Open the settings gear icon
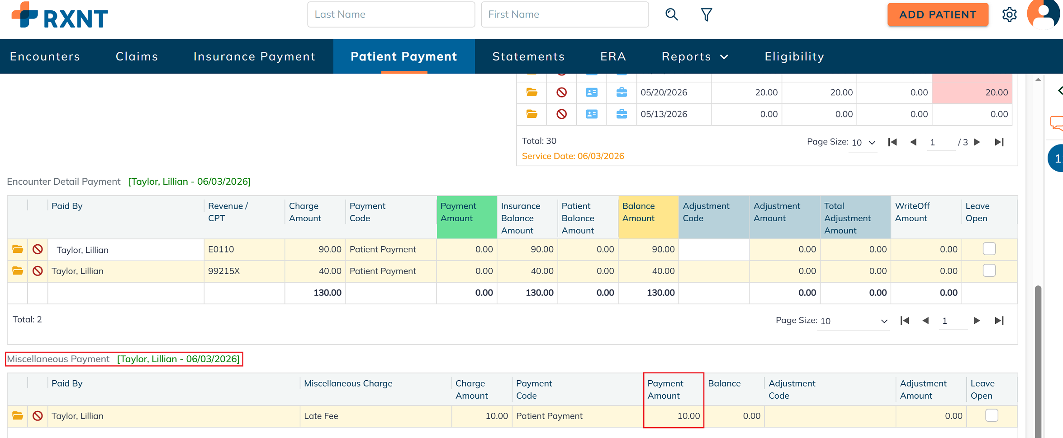Viewport: 1063px width, 438px height. click(1009, 14)
